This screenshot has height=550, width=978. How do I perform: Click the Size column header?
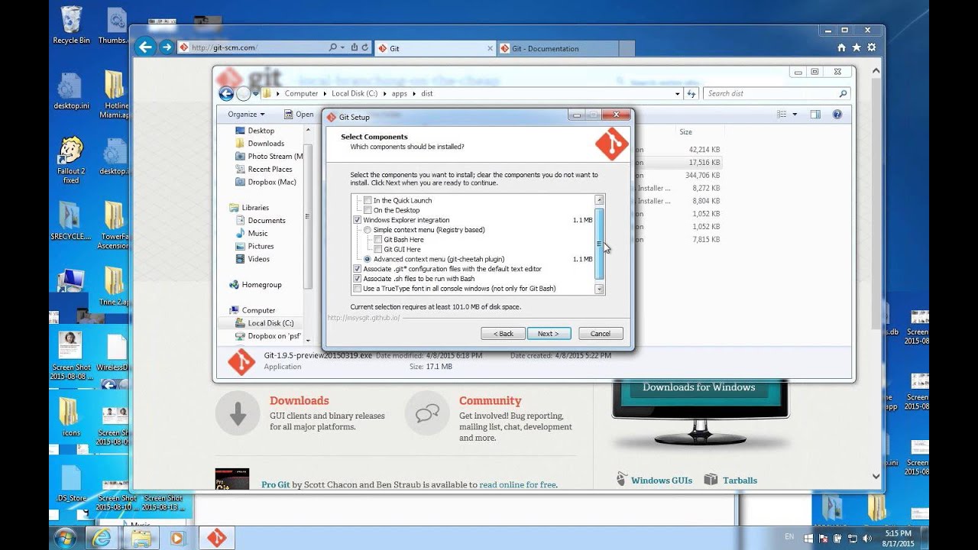pyautogui.click(x=686, y=132)
